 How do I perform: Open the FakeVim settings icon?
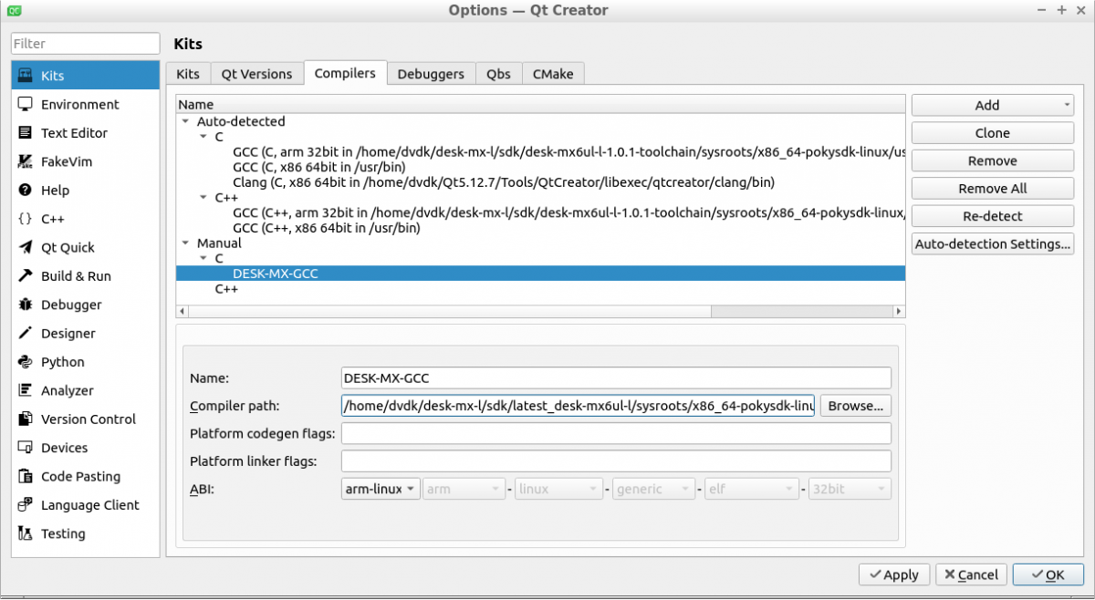pos(26,162)
